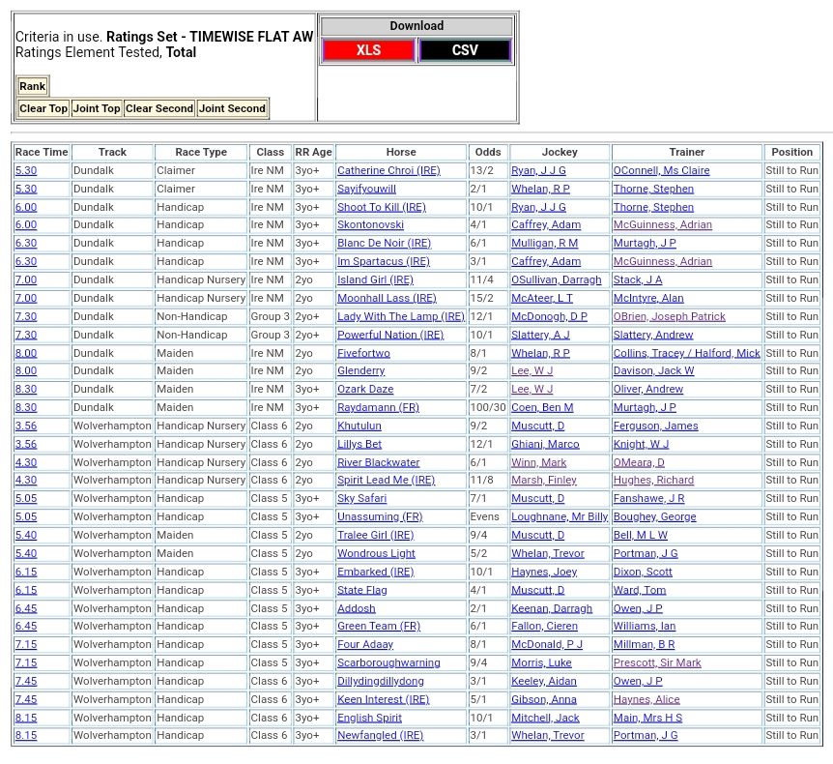Open trainer Collins, Tracey / Halford, Mick
The height and width of the screenshot is (764, 833).
click(x=686, y=353)
